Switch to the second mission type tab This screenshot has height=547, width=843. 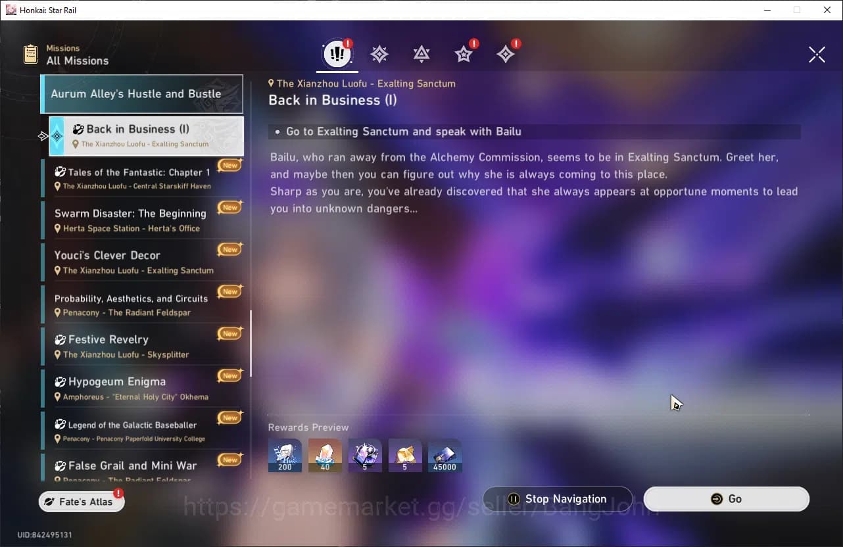pyautogui.click(x=379, y=55)
